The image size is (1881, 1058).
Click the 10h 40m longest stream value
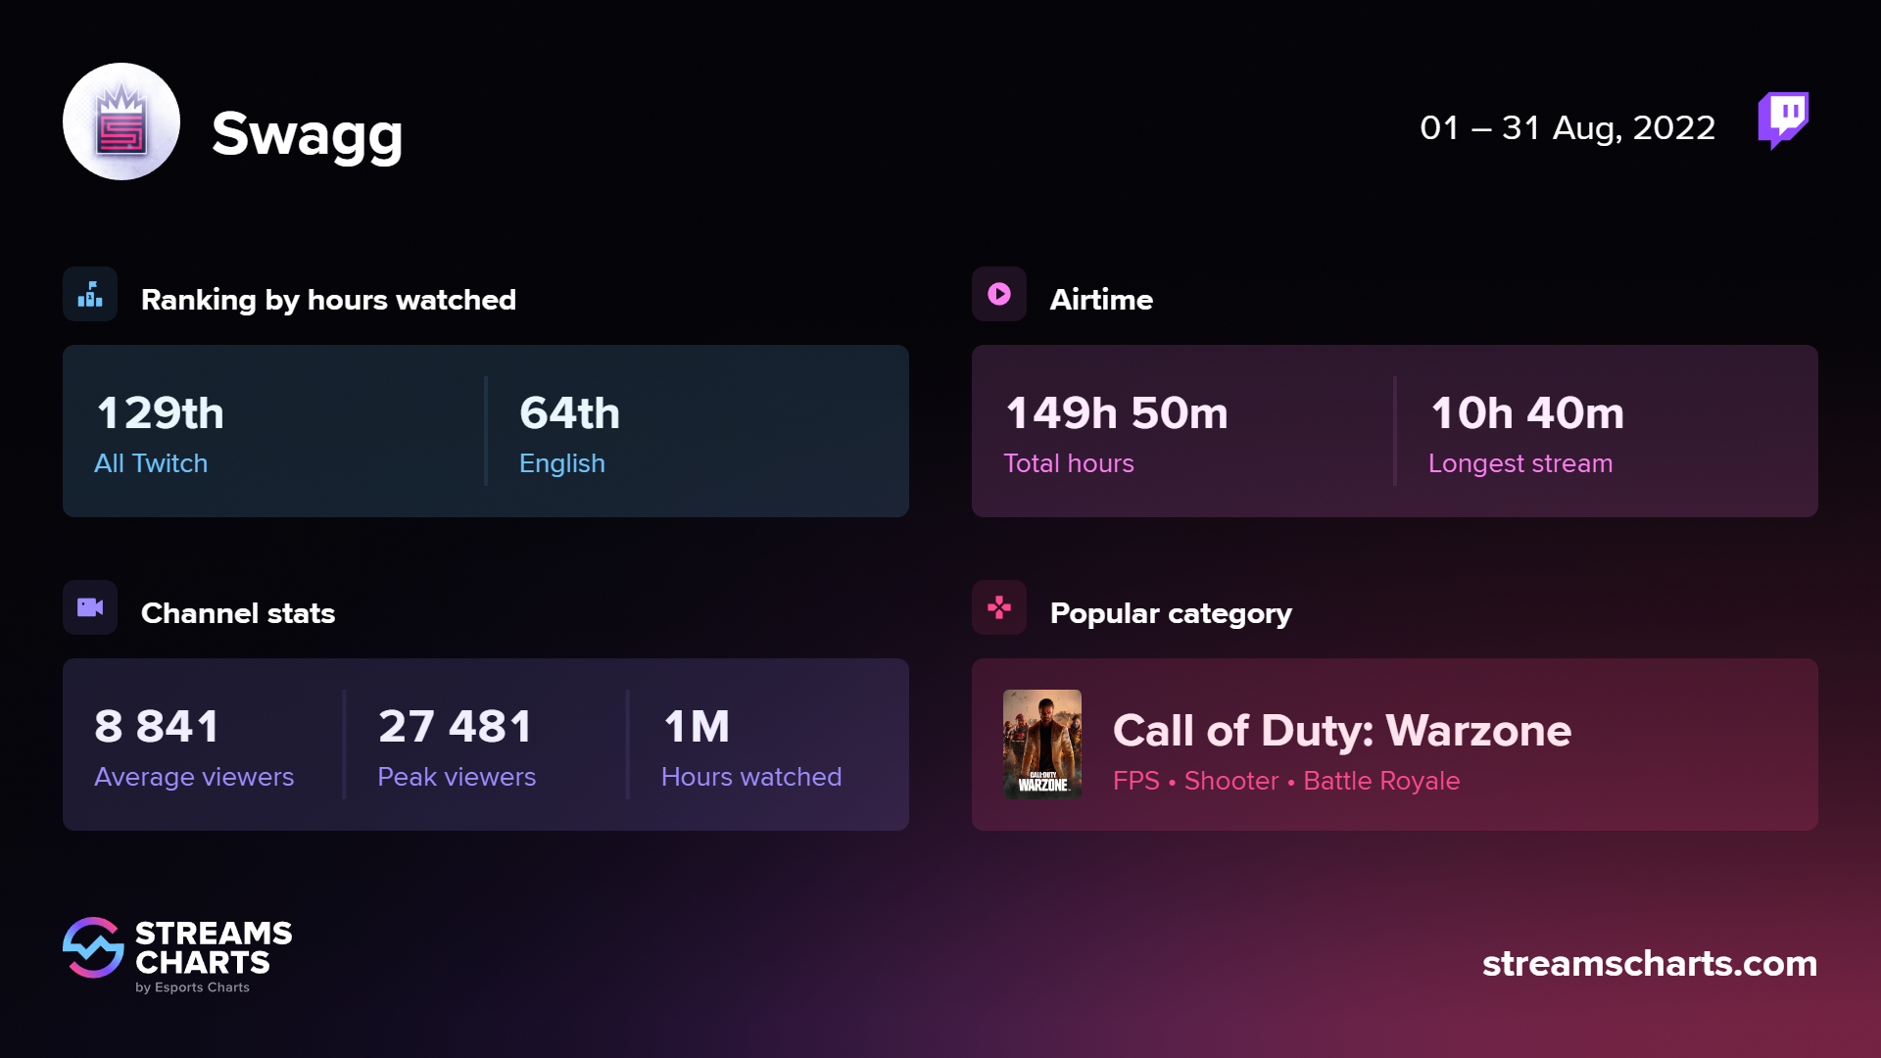point(1527,412)
